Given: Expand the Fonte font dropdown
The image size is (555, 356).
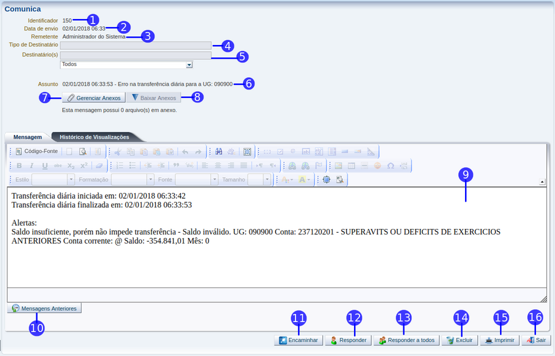Looking at the screenshot, I should [196, 180].
